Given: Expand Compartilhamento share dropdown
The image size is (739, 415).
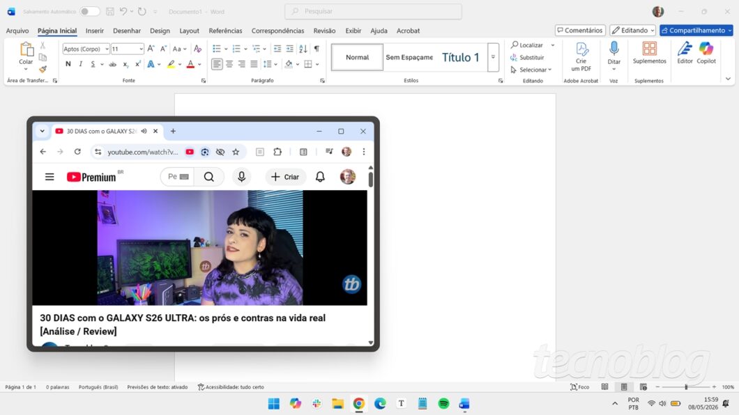Looking at the screenshot, I should [730, 30].
